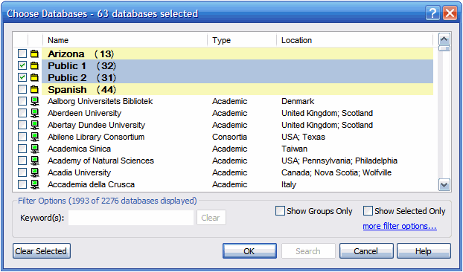The width and height of the screenshot is (463, 272).
Task: Select Academica Sinica name text
Action: pyautogui.click(x=79, y=149)
